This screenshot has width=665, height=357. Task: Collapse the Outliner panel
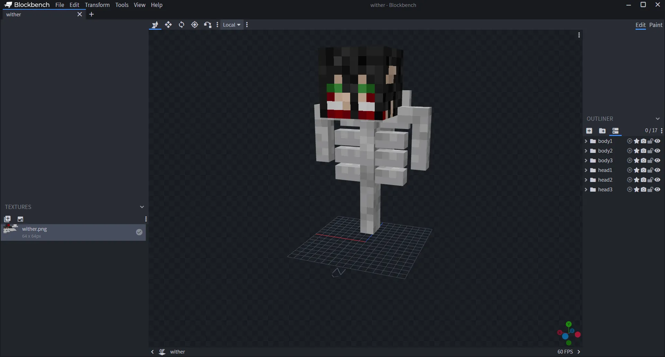pyautogui.click(x=658, y=119)
